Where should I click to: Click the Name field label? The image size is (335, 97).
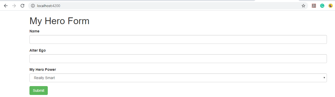(34, 31)
